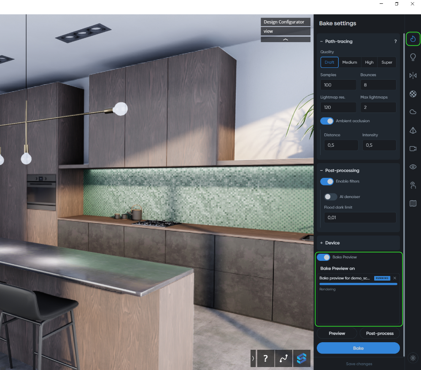Enable the AI denoiser toggle

click(330, 197)
